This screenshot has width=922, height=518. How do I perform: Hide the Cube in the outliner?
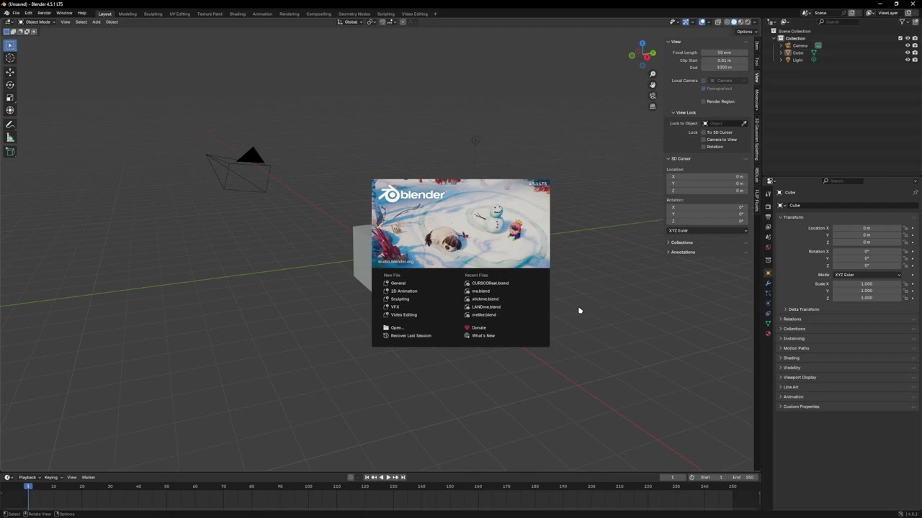tap(907, 53)
